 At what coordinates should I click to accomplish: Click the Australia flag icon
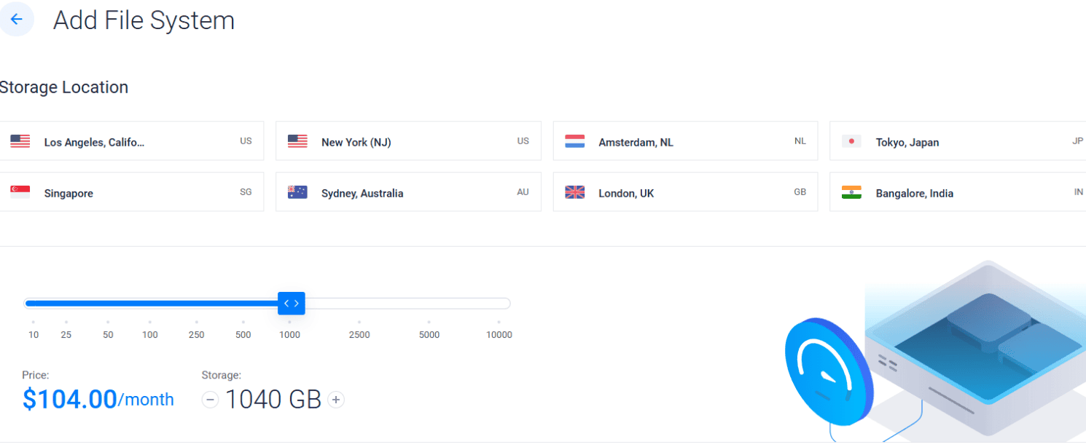(x=297, y=192)
